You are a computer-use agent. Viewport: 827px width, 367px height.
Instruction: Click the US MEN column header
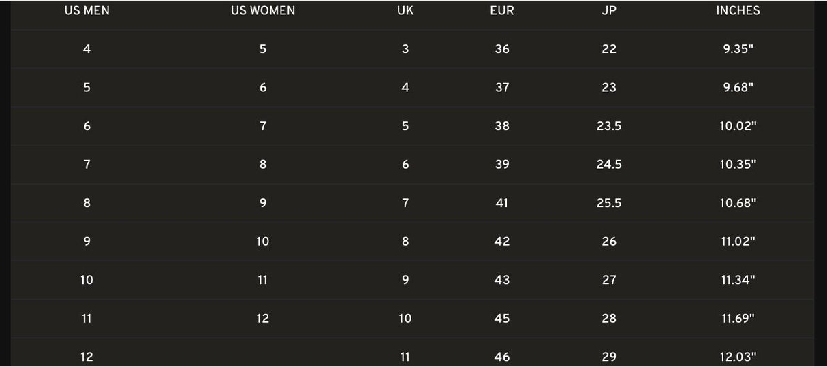(x=87, y=11)
